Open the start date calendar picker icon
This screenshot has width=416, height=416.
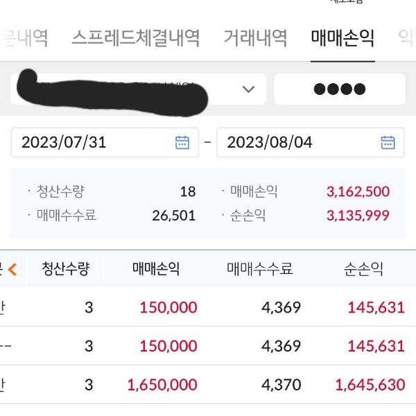click(182, 143)
